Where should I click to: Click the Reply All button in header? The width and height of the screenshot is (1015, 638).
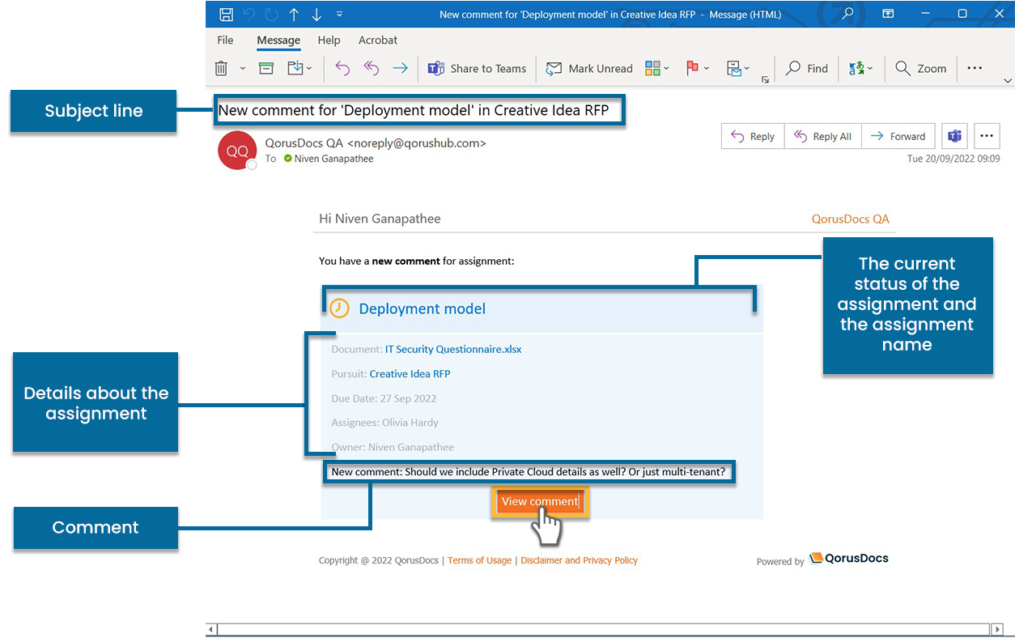point(823,137)
